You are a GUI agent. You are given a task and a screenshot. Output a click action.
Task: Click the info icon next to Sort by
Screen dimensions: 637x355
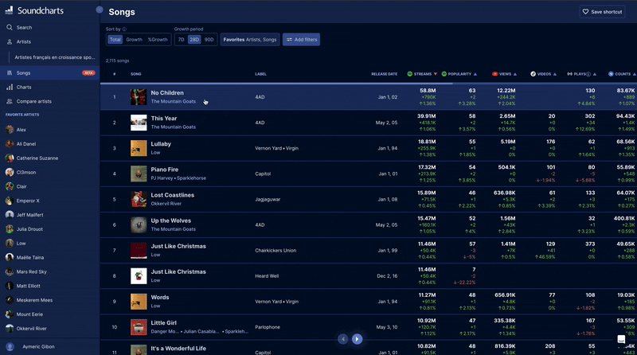[124, 29]
